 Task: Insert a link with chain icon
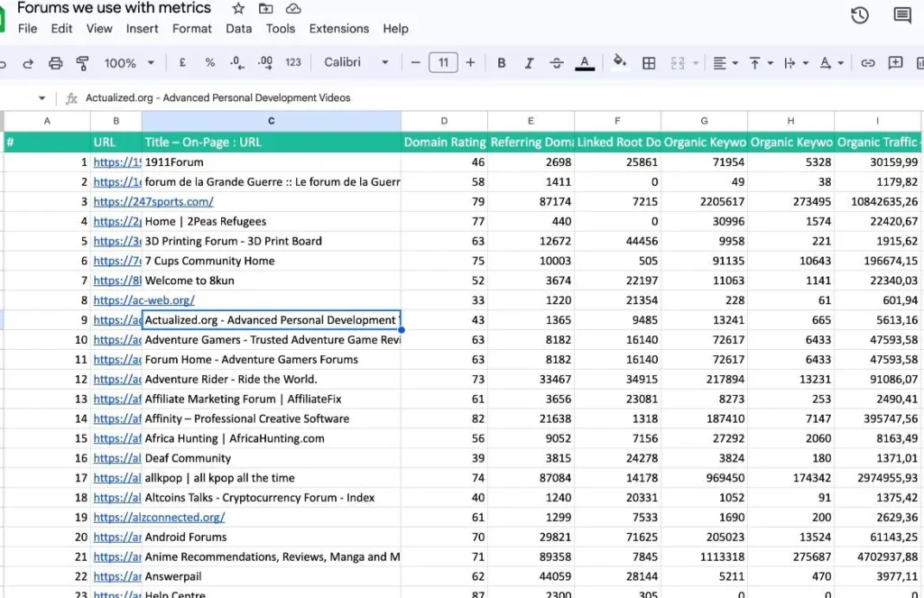point(867,63)
